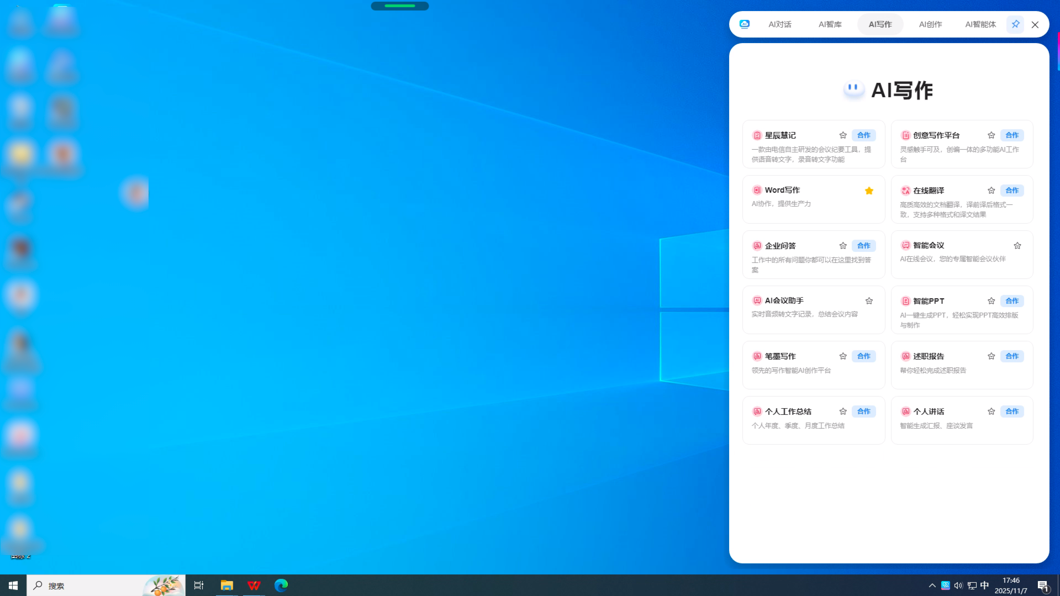Click the AI assistant logo icon
This screenshot has height=596, width=1060.
tap(744, 24)
